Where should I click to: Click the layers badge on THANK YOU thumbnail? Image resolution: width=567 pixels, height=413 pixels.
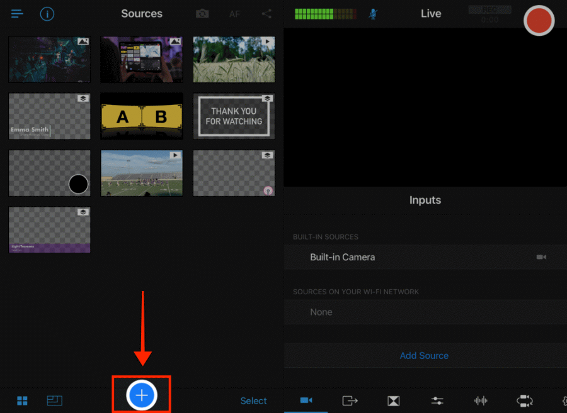click(x=267, y=99)
